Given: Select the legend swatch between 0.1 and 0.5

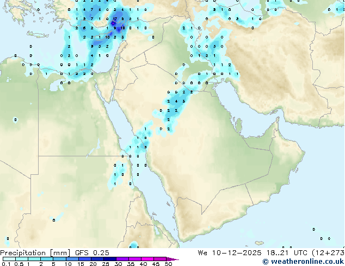Looking at the screenshot, I should tap(9, 259).
